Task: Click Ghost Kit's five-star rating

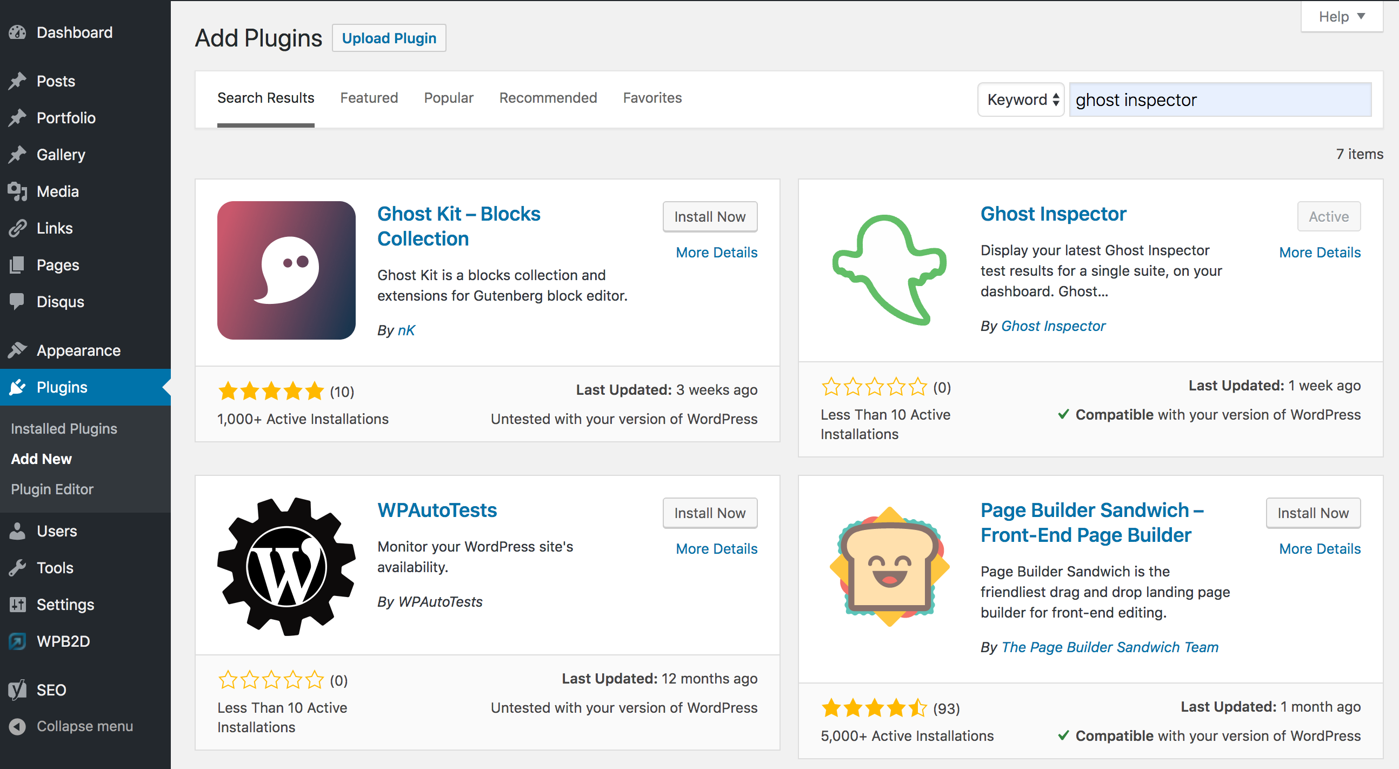Action: [x=270, y=392]
